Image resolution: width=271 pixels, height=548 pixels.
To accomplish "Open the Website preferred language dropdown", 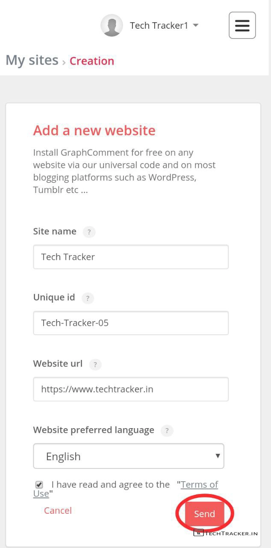I will [128, 456].
